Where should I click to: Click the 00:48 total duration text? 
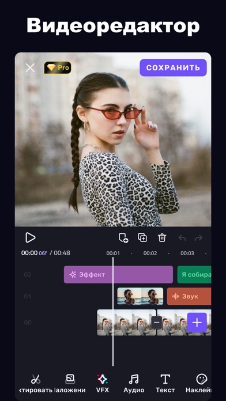click(62, 253)
